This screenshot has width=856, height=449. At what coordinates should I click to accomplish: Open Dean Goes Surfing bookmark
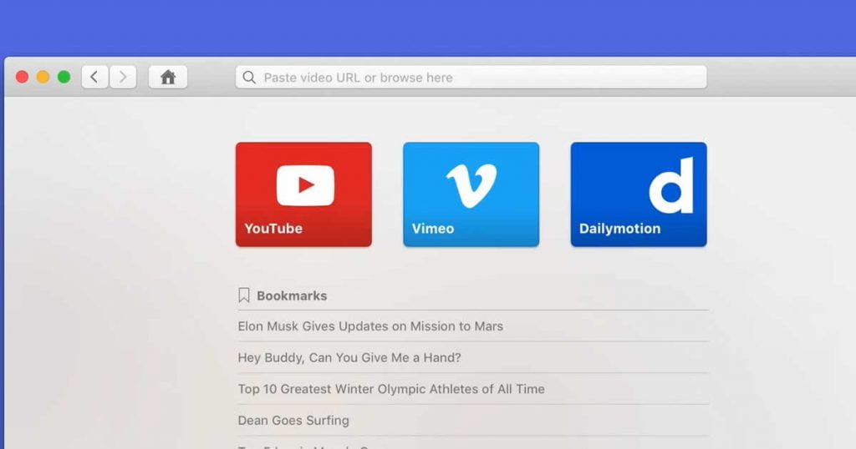pos(473,420)
